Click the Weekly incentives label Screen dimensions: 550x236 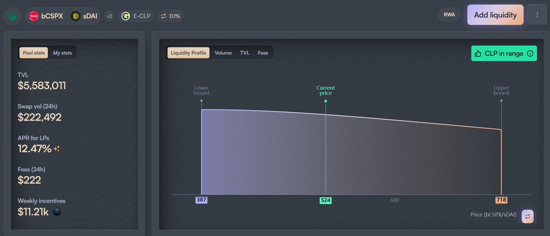[42, 201]
